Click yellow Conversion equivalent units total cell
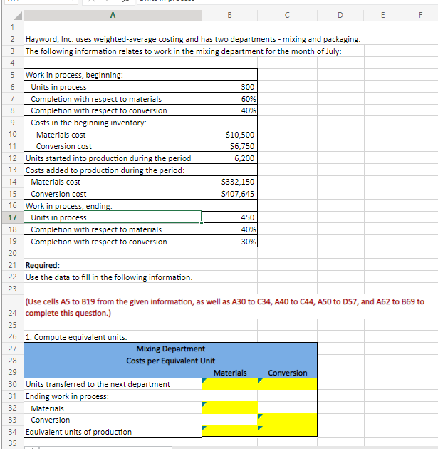 tap(287, 431)
